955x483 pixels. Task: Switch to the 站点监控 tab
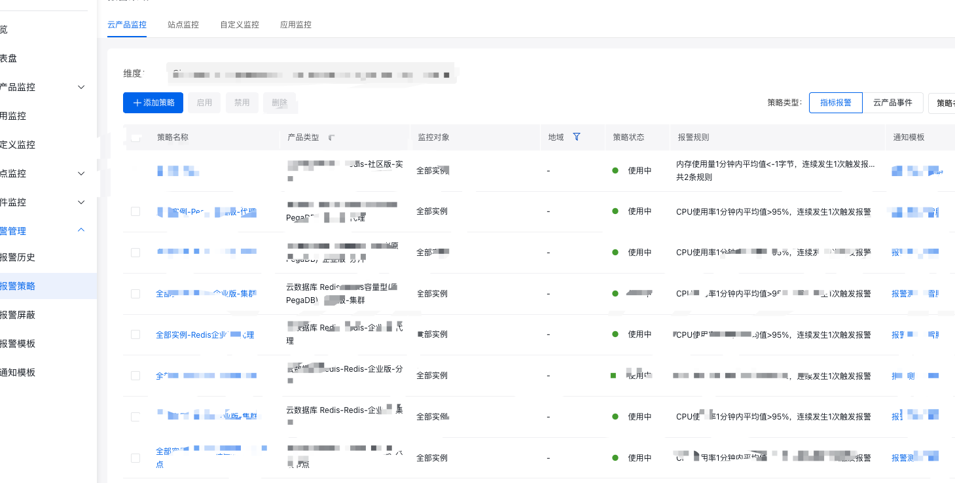[x=183, y=25]
